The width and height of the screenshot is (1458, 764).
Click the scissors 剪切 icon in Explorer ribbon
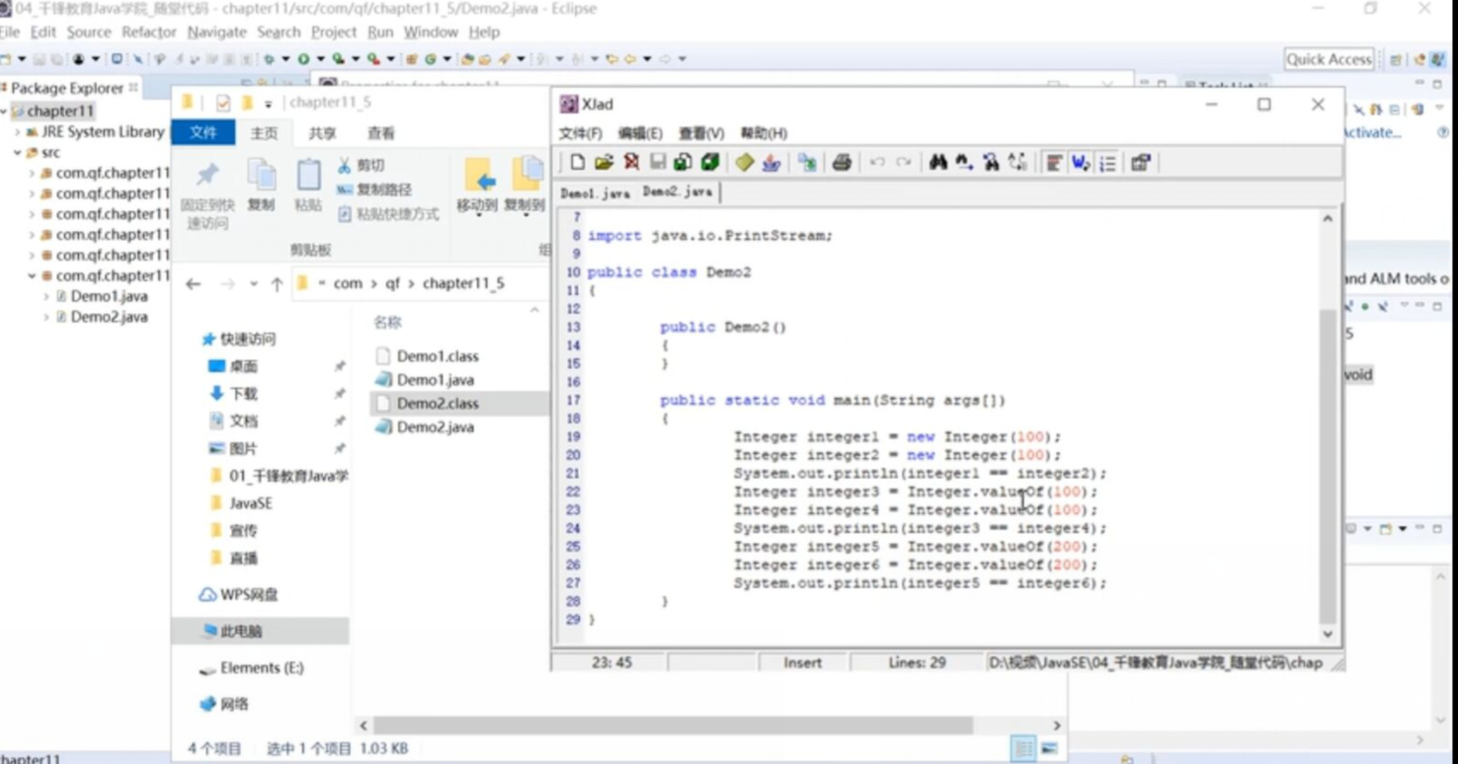click(344, 165)
